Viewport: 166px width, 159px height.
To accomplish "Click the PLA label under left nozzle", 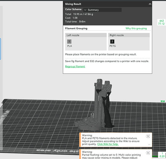I will 70,46.
